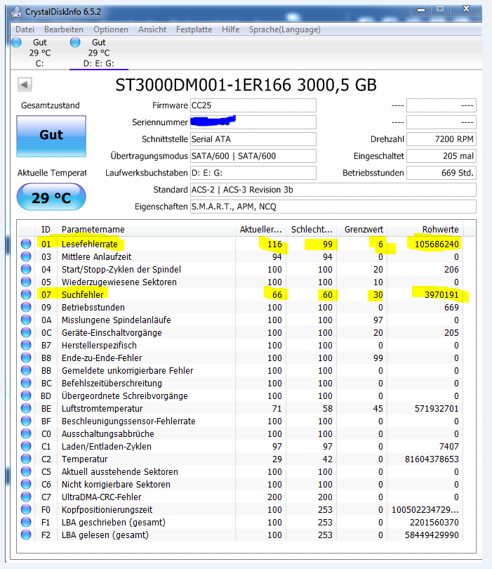Viewport: 492px width, 569px height.
Task: Open the Hilfe menu
Action: tap(231, 30)
